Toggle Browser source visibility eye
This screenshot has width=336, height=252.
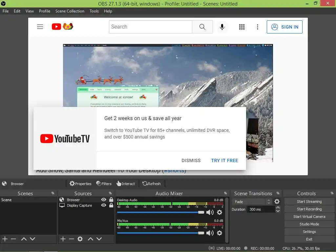(103, 199)
